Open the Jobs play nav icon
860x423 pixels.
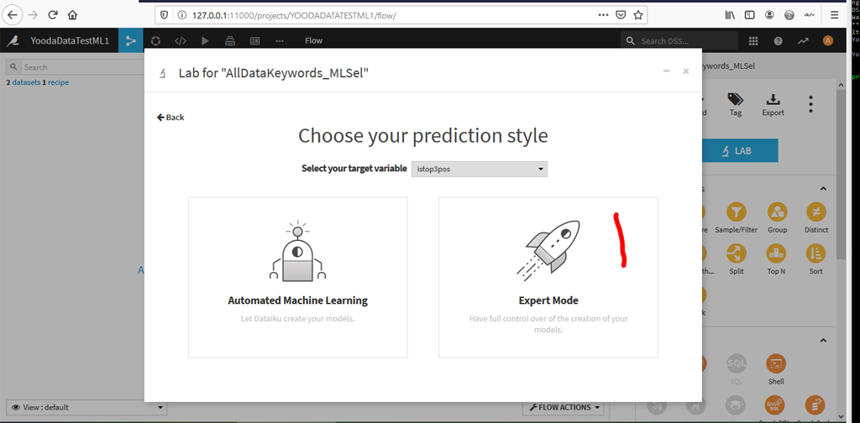click(x=205, y=40)
